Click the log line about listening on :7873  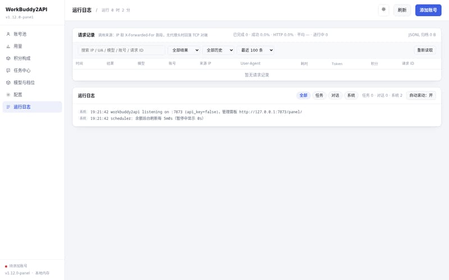pyautogui.click(x=190, y=111)
